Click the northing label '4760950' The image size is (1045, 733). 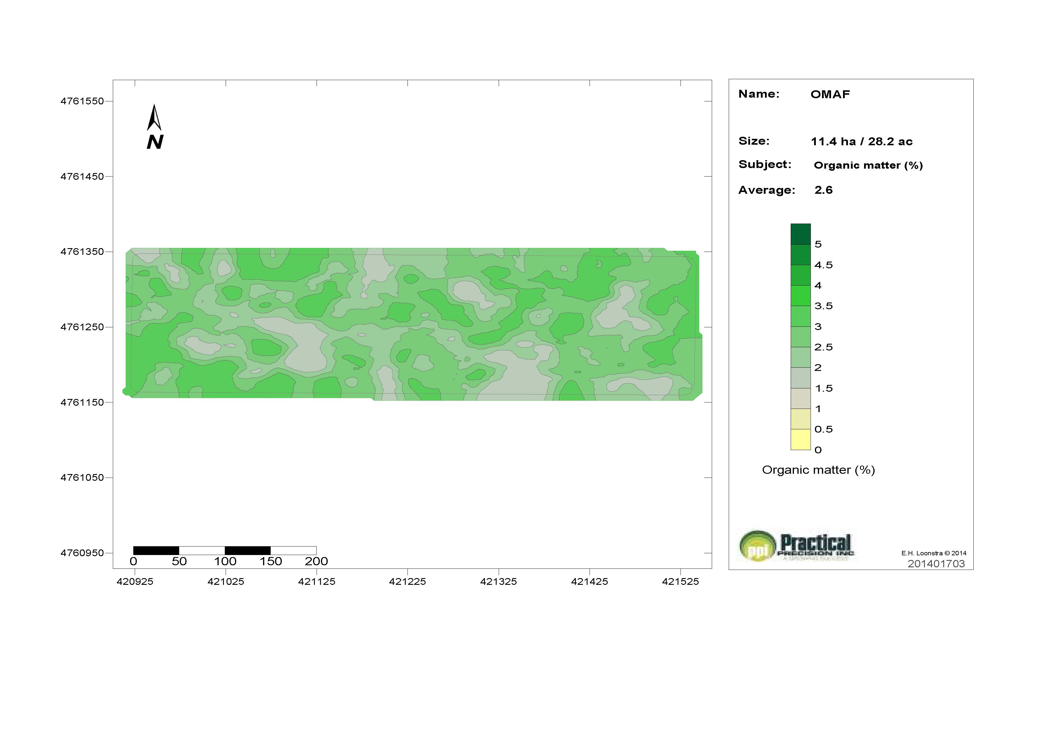(82, 553)
